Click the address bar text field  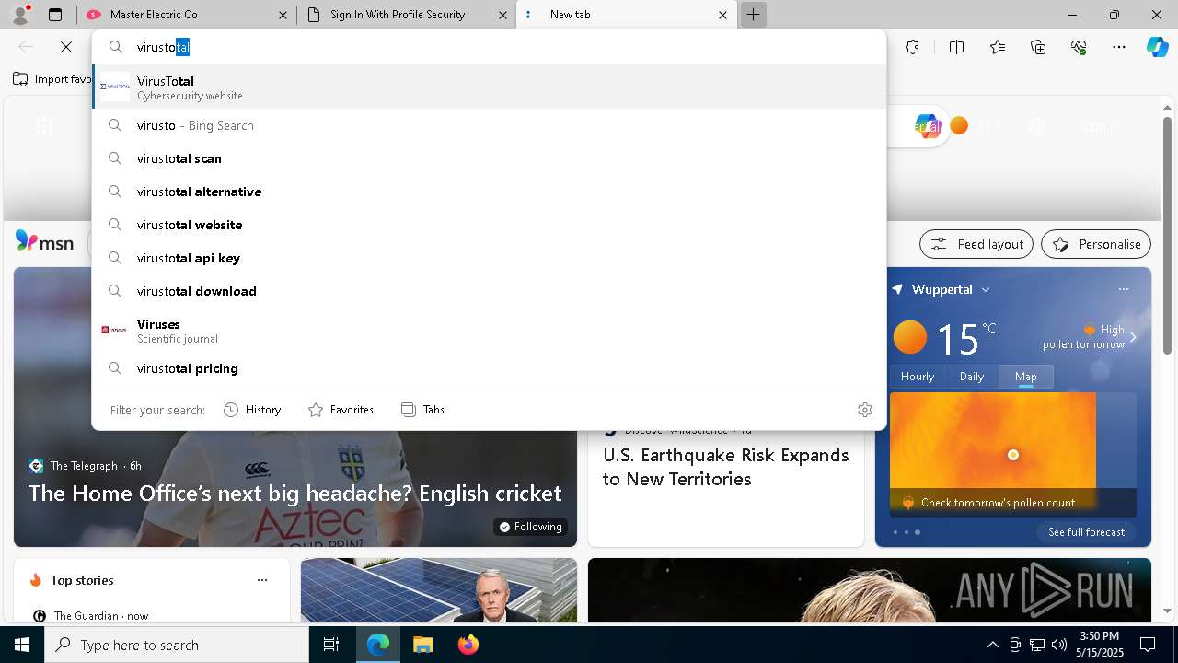[x=488, y=47]
